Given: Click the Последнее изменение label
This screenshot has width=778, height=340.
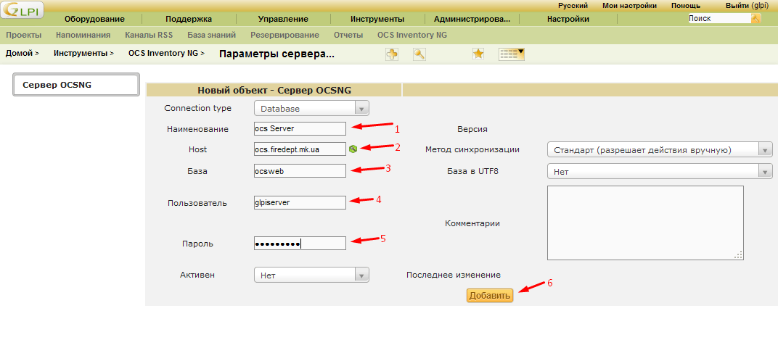Looking at the screenshot, I should pyautogui.click(x=453, y=275).
